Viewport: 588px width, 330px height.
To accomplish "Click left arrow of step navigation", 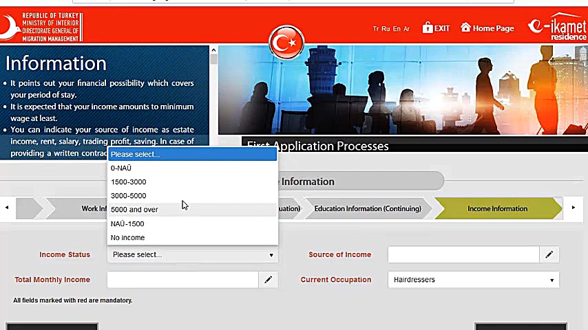I will (7, 208).
